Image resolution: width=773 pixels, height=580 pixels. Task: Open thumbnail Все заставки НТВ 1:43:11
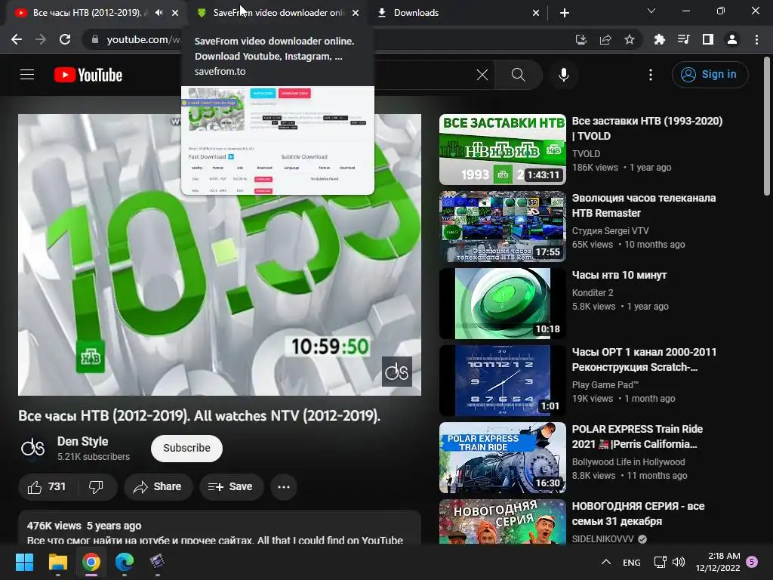(502, 150)
